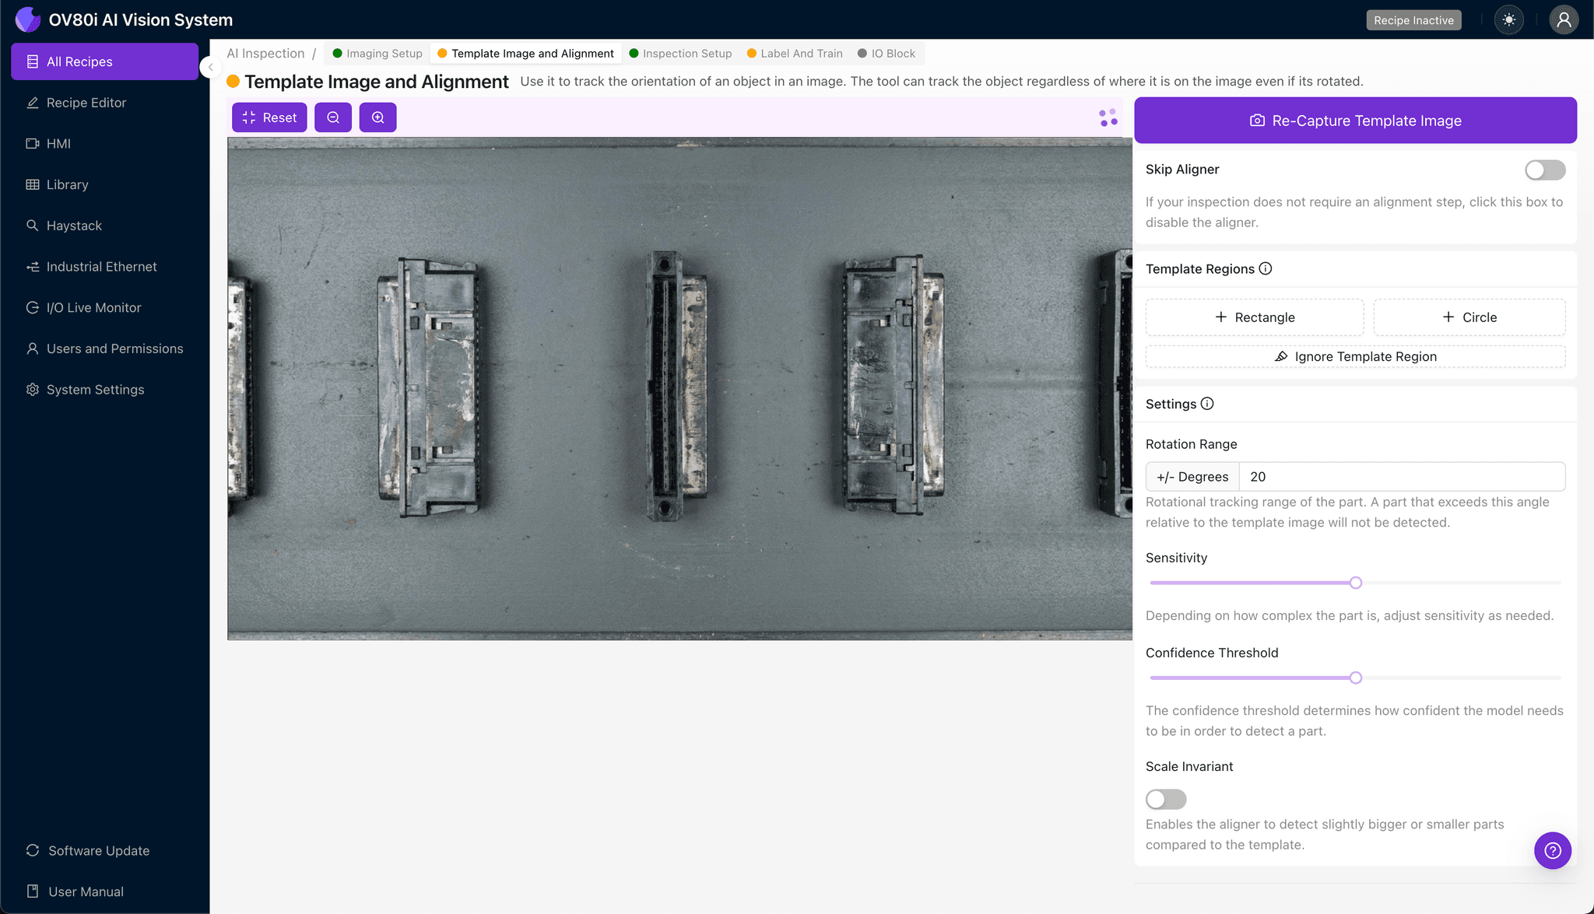Add a Rectangle template region
This screenshot has height=914, width=1594.
coord(1255,317)
